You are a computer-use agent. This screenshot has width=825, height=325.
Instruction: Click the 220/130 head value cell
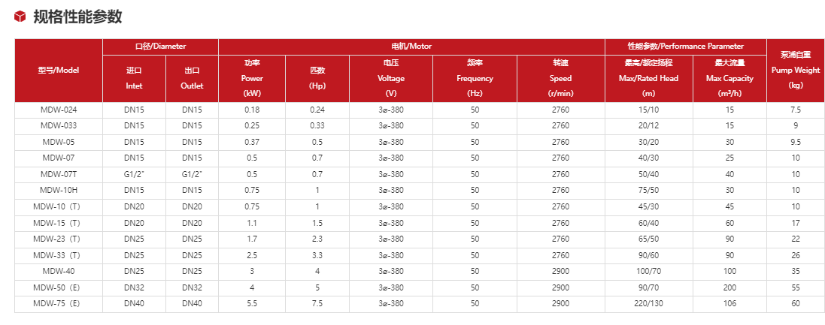click(x=648, y=304)
